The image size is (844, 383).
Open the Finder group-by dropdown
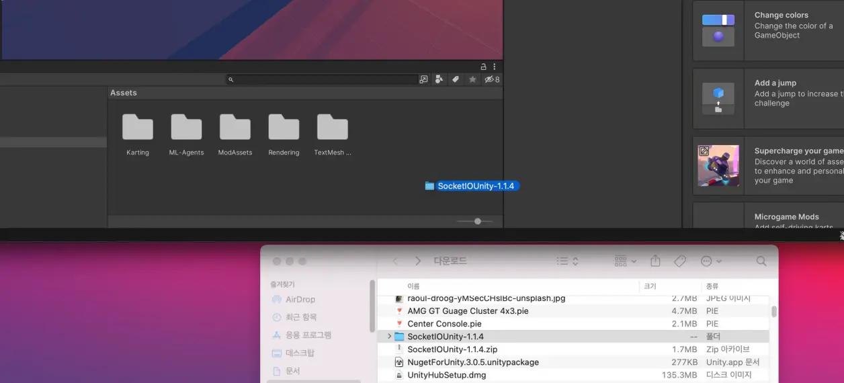click(x=626, y=261)
